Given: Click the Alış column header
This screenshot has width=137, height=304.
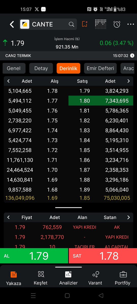Looking at the screenshot, I should pos(54,81).
